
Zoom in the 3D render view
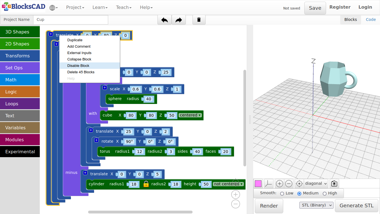279,184
